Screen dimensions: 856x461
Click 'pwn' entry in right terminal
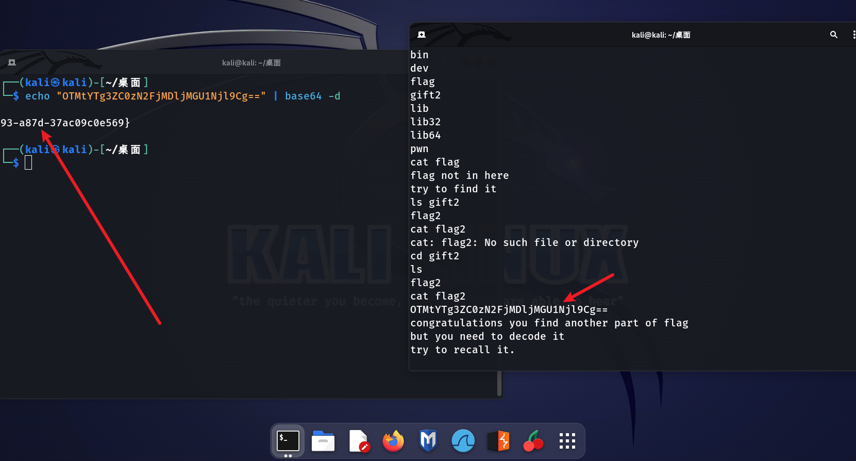coord(419,149)
